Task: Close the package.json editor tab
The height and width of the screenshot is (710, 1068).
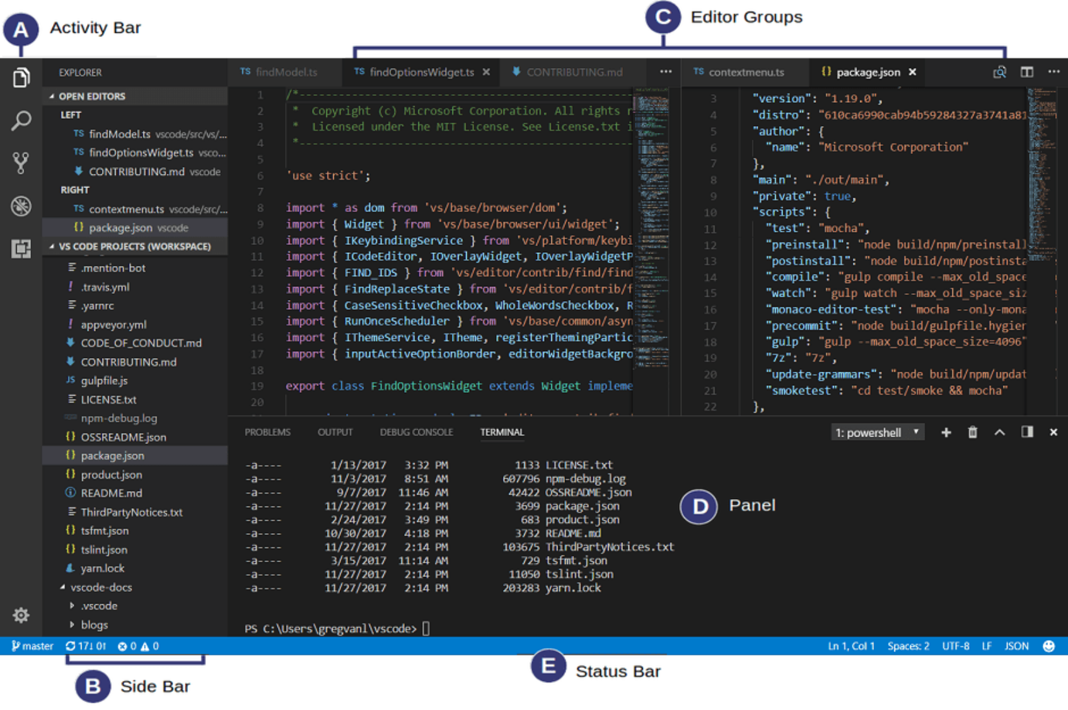Action: [x=912, y=72]
